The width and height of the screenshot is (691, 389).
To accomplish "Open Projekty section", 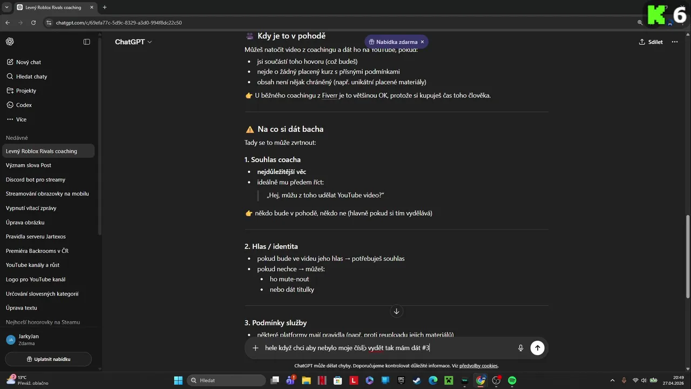I will pyautogui.click(x=49, y=91).
